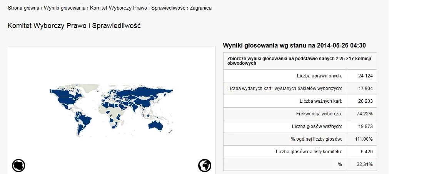This screenshot has height=174, width=434.
Task: Click the value 6 420
Action: coord(367,152)
